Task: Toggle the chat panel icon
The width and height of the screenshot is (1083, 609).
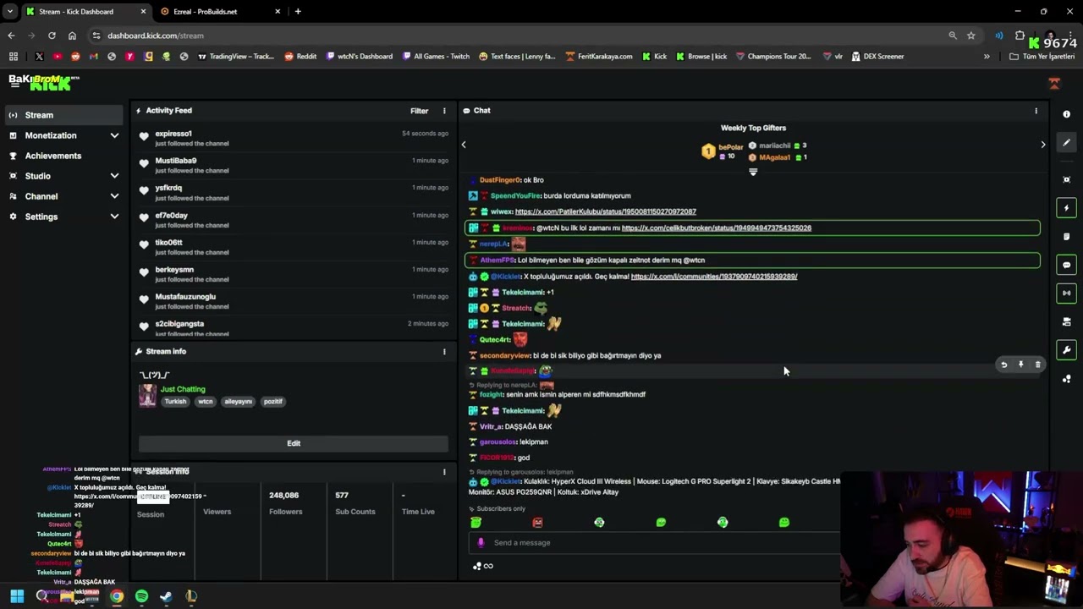Action: [x=1066, y=265]
